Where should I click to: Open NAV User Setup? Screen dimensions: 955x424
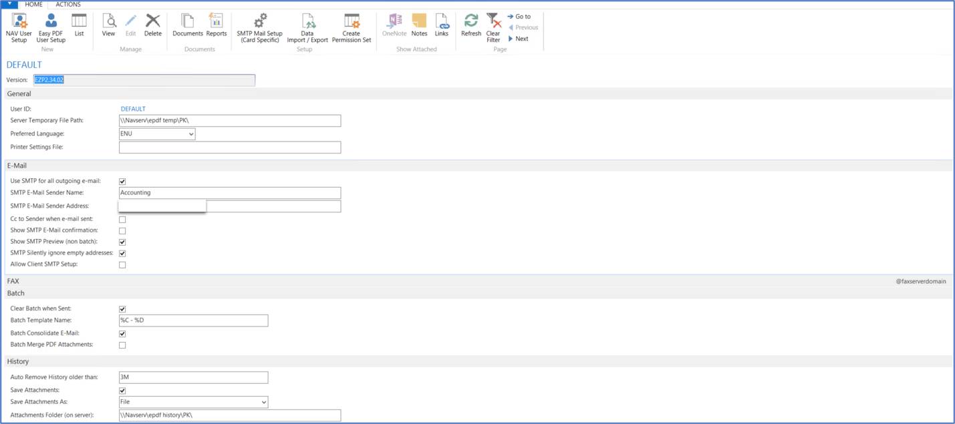tap(19, 28)
